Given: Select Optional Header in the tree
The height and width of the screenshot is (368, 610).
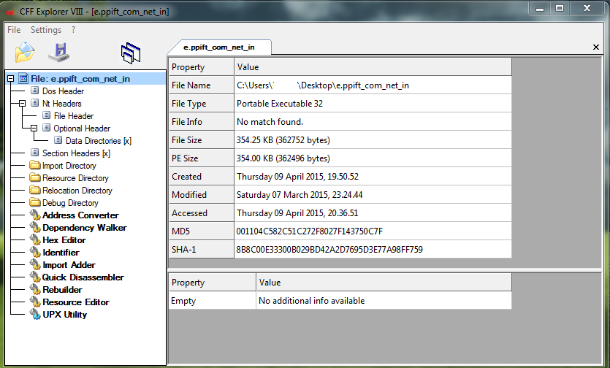Looking at the screenshot, I should (x=82, y=129).
